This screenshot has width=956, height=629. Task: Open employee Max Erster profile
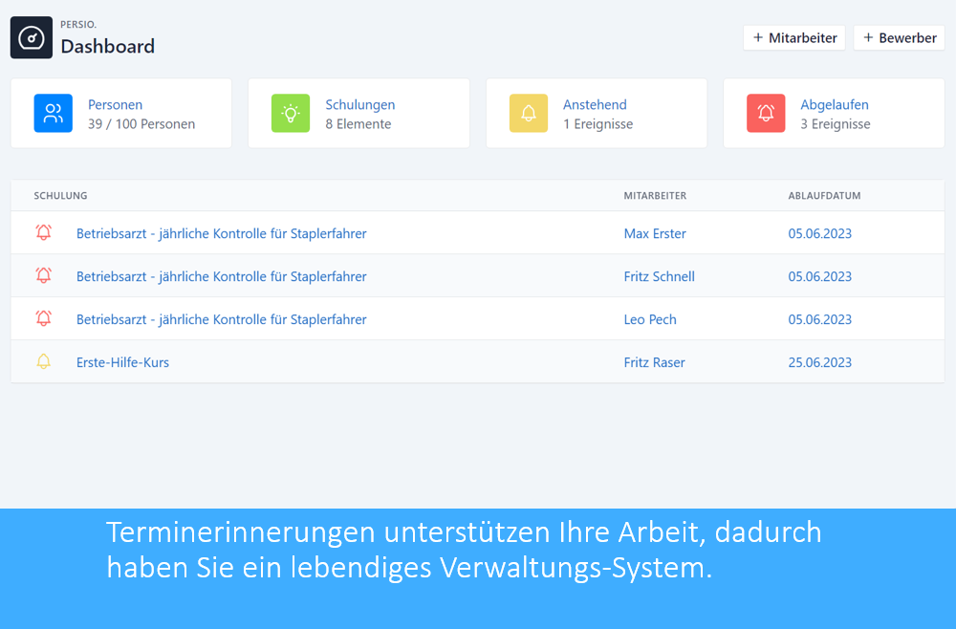[x=655, y=233]
